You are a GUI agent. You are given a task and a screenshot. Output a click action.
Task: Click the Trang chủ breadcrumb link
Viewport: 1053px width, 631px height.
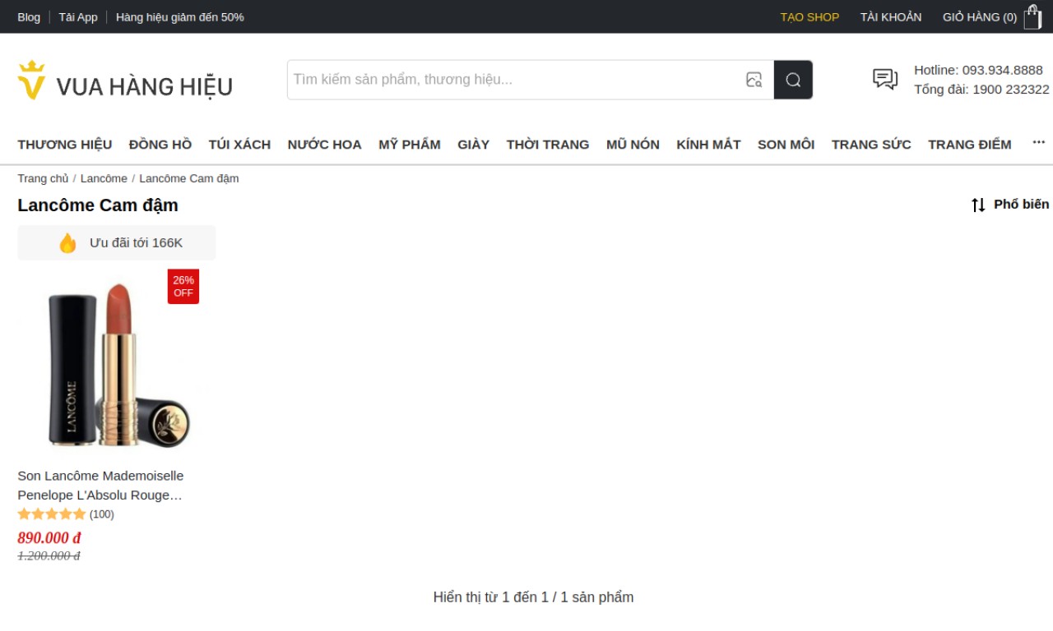44,178
